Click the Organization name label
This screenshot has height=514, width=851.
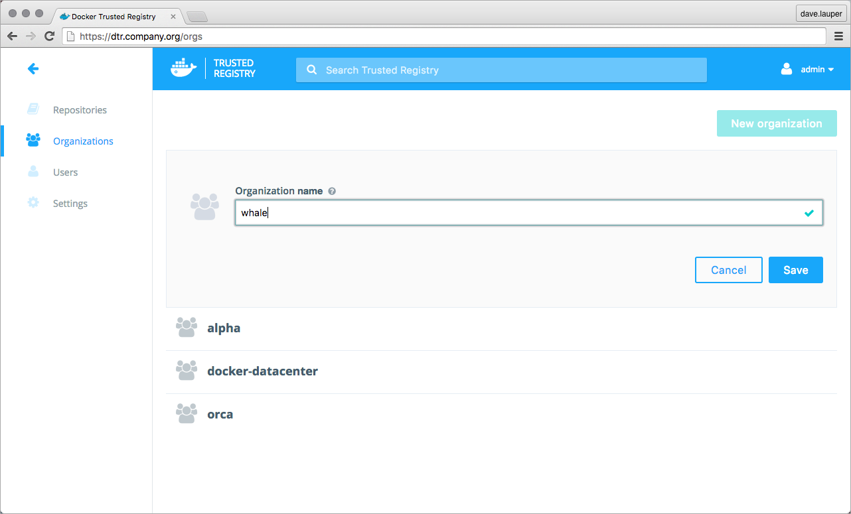(279, 191)
